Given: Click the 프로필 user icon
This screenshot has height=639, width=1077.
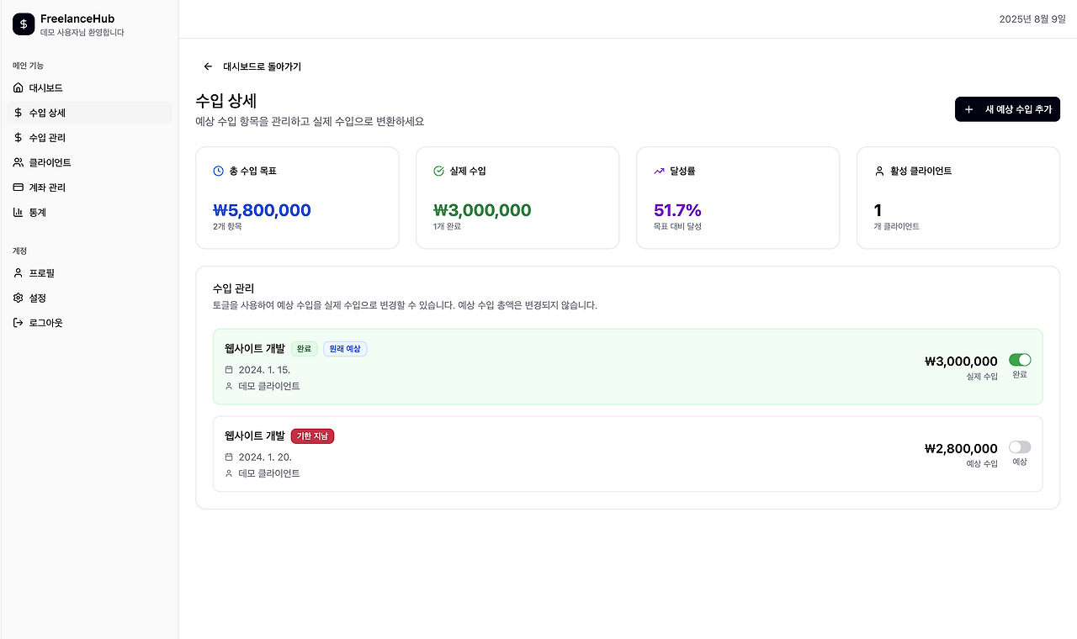Looking at the screenshot, I should coord(19,273).
